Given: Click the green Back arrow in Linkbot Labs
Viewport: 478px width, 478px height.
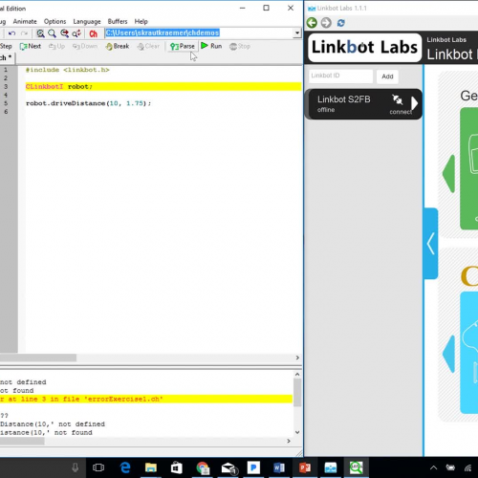Looking at the screenshot, I should click(x=312, y=23).
